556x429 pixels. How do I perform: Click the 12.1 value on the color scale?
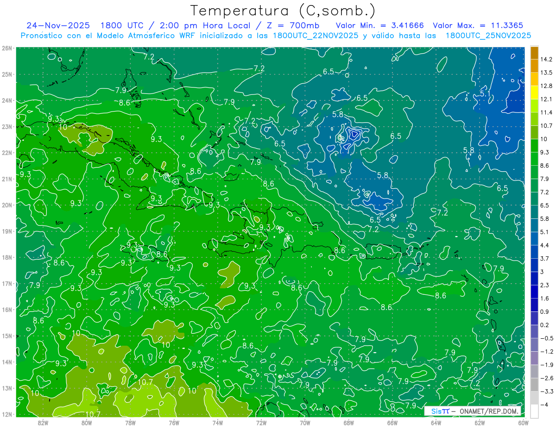(546, 99)
